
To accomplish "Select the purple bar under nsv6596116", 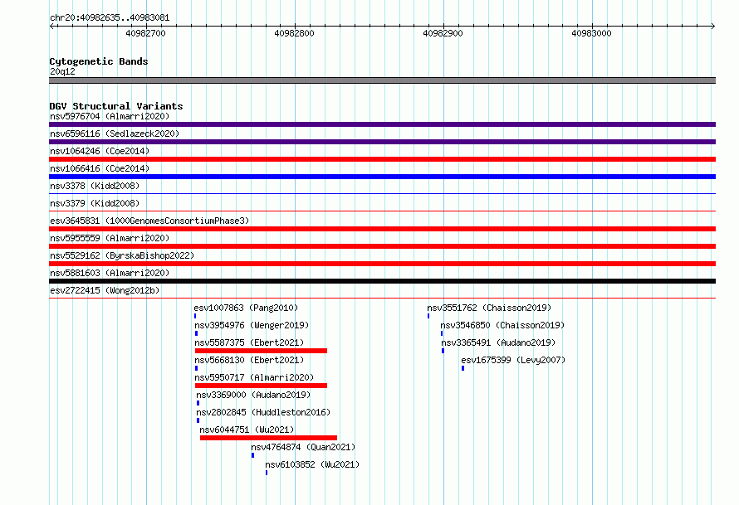I will 382,142.
